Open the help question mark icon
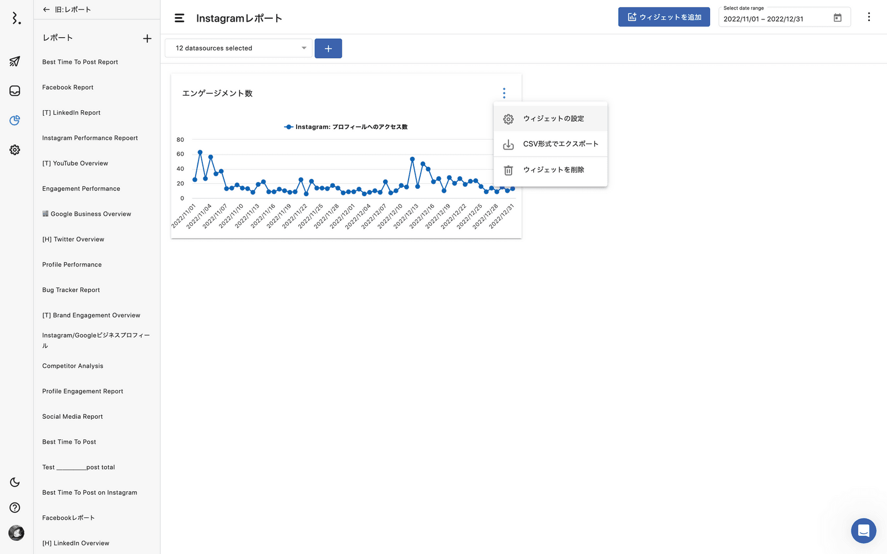Screen dimensions: 887x554 click(15, 507)
